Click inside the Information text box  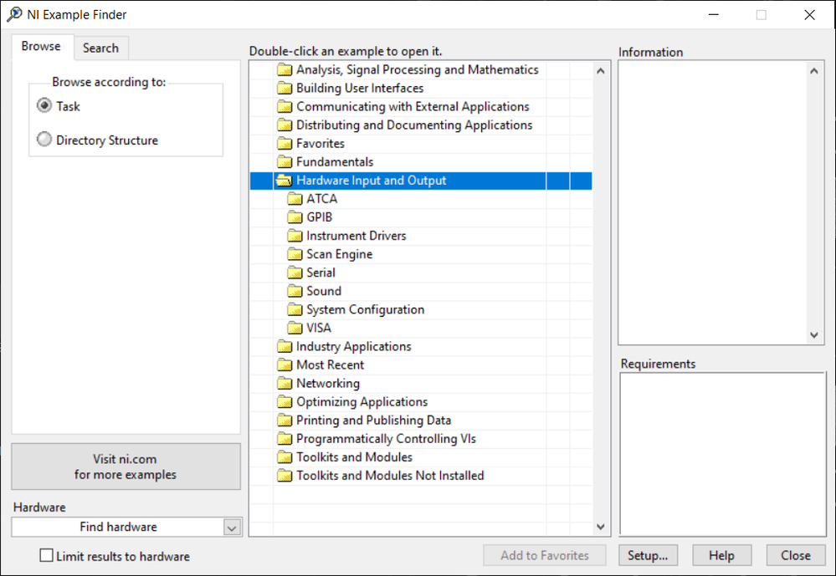click(x=713, y=202)
